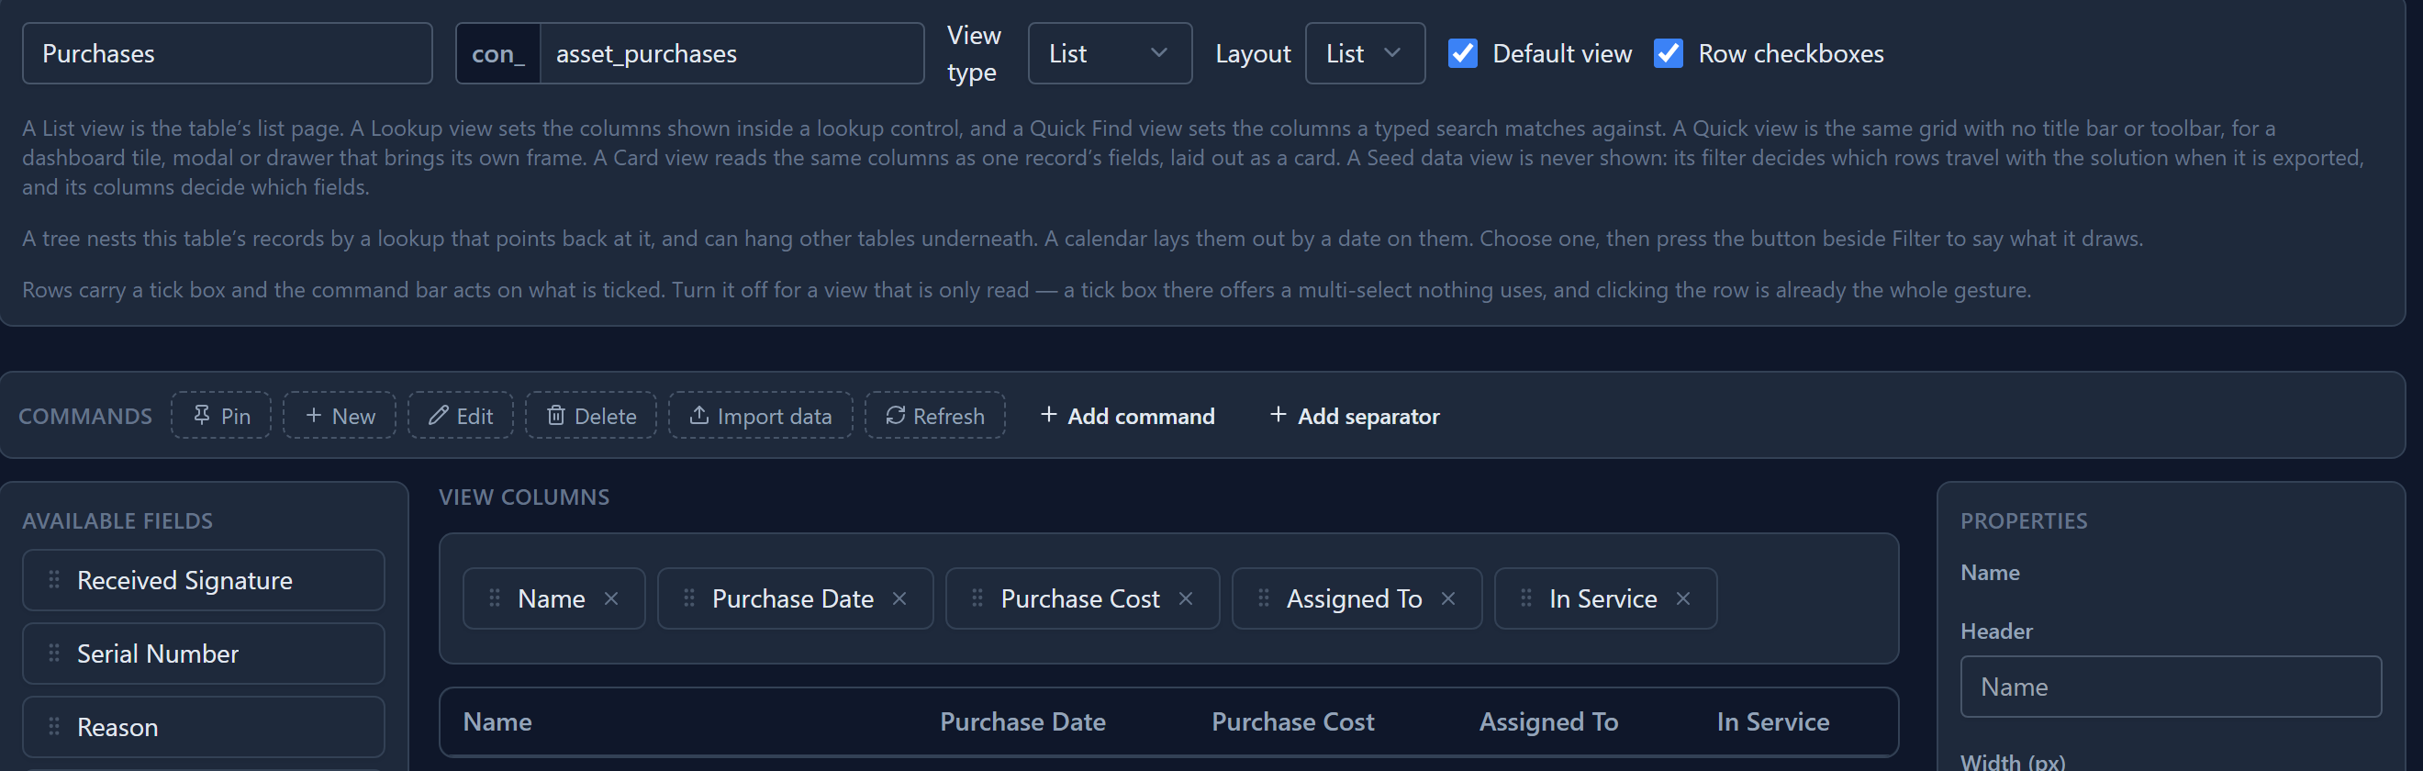The image size is (2423, 771).
Task: Click the Received Signature field drag handle
Action: point(54,580)
